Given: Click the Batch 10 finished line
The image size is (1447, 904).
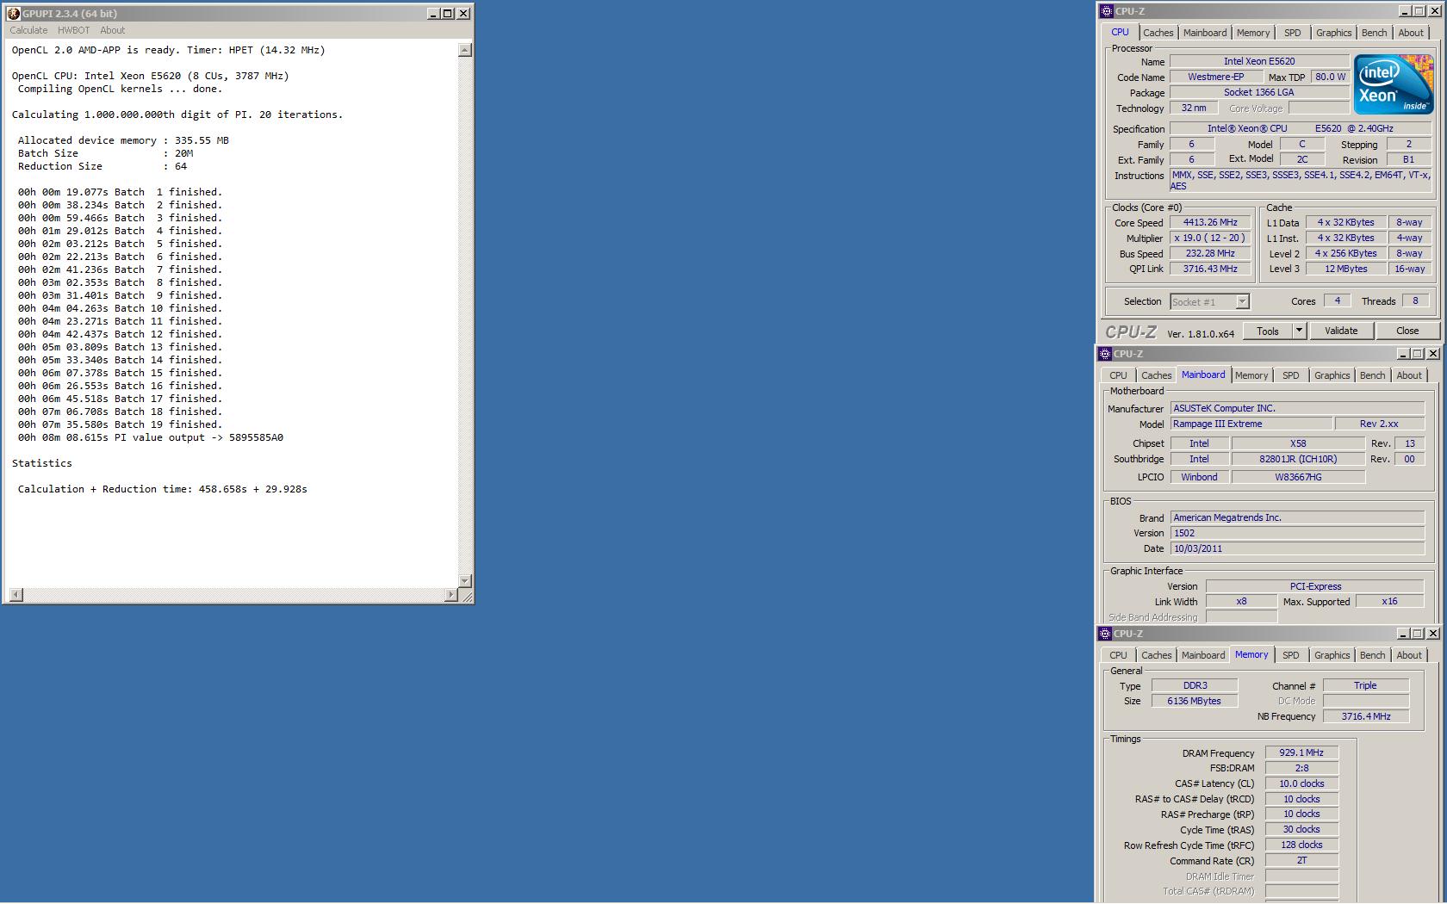Looking at the screenshot, I should coord(120,308).
